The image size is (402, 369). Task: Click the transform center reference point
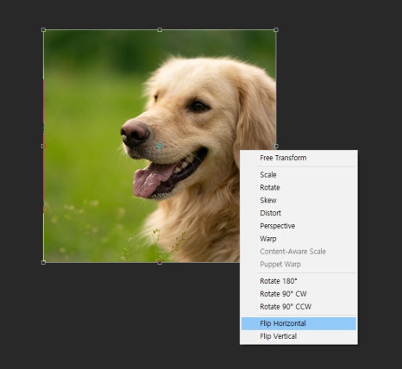(x=160, y=147)
